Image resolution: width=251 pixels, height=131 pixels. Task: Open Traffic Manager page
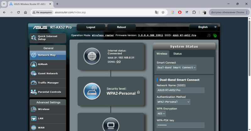[x=48, y=83]
